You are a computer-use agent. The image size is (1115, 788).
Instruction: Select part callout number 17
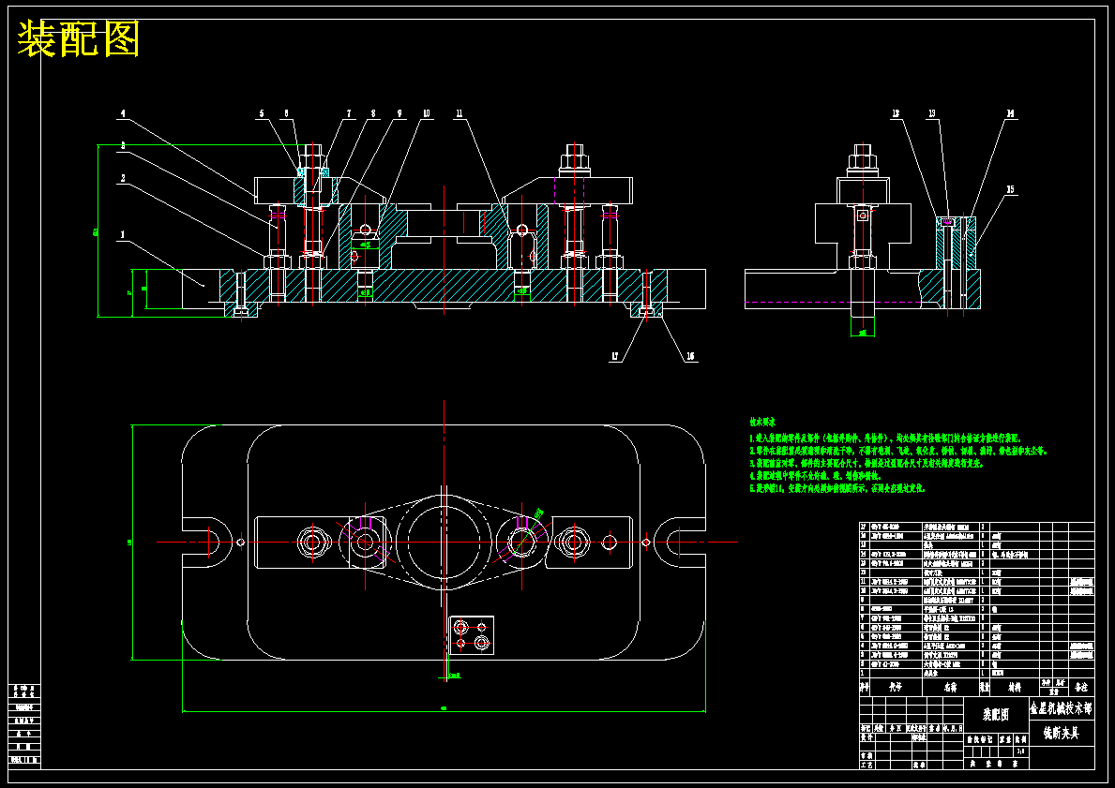pos(615,357)
